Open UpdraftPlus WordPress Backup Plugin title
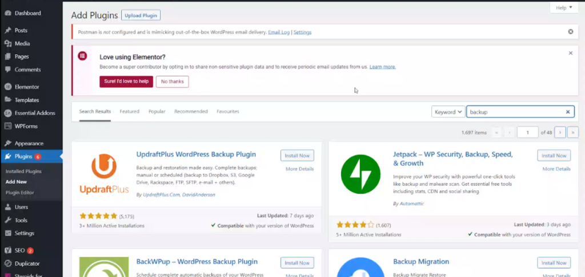Viewport: 585px width, 277px height. tap(197, 154)
